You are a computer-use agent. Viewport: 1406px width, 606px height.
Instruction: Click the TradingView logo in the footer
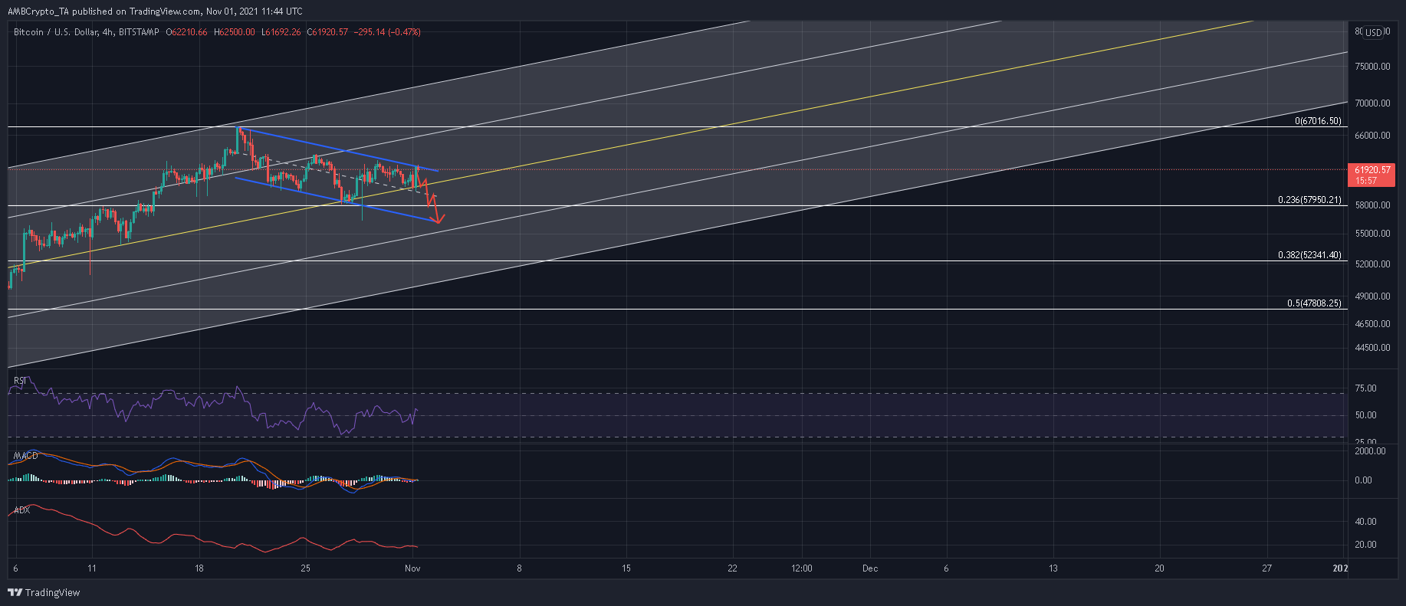(44, 592)
